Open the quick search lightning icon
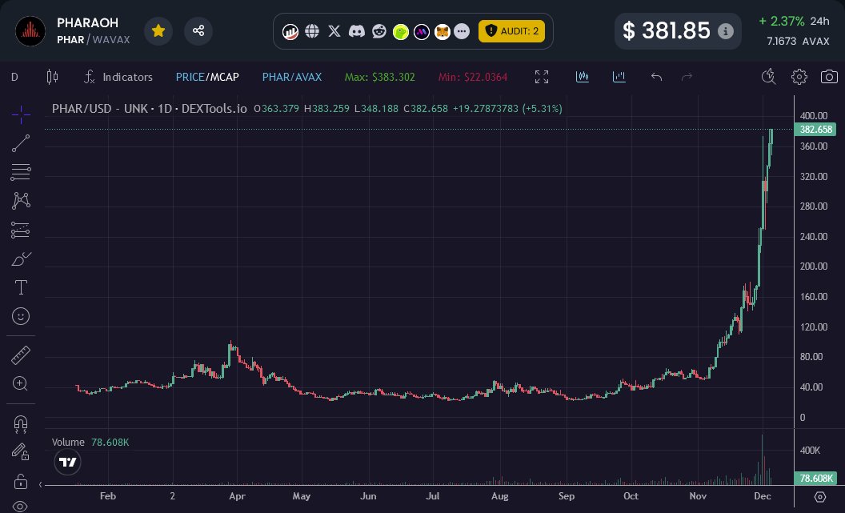 point(769,77)
